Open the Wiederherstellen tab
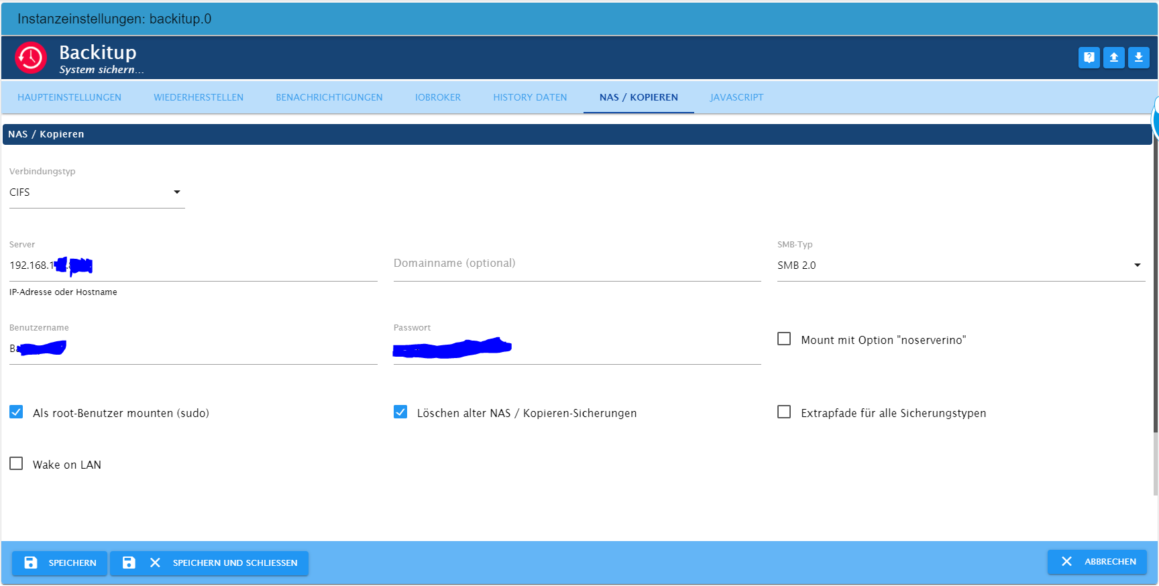The image size is (1159, 586). (x=199, y=97)
